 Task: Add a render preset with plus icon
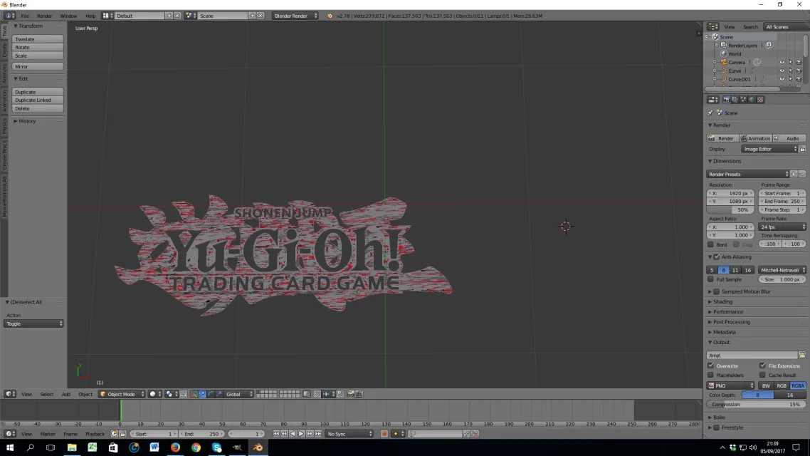794,174
